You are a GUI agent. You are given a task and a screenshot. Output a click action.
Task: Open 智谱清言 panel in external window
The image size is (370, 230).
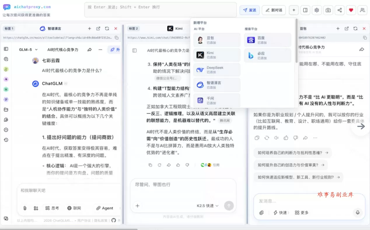click(x=98, y=28)
